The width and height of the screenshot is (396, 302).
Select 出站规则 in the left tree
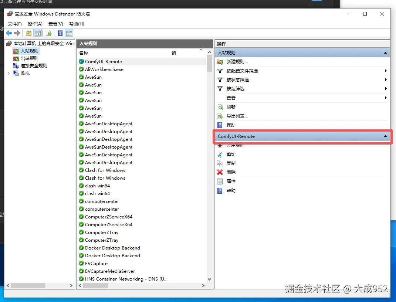point(29,58)
